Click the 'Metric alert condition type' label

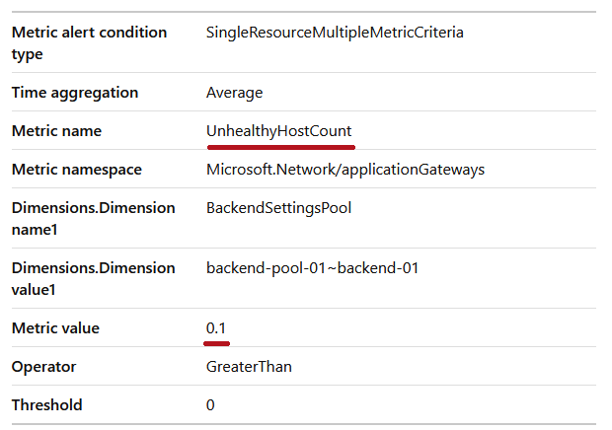pos(90,42)
